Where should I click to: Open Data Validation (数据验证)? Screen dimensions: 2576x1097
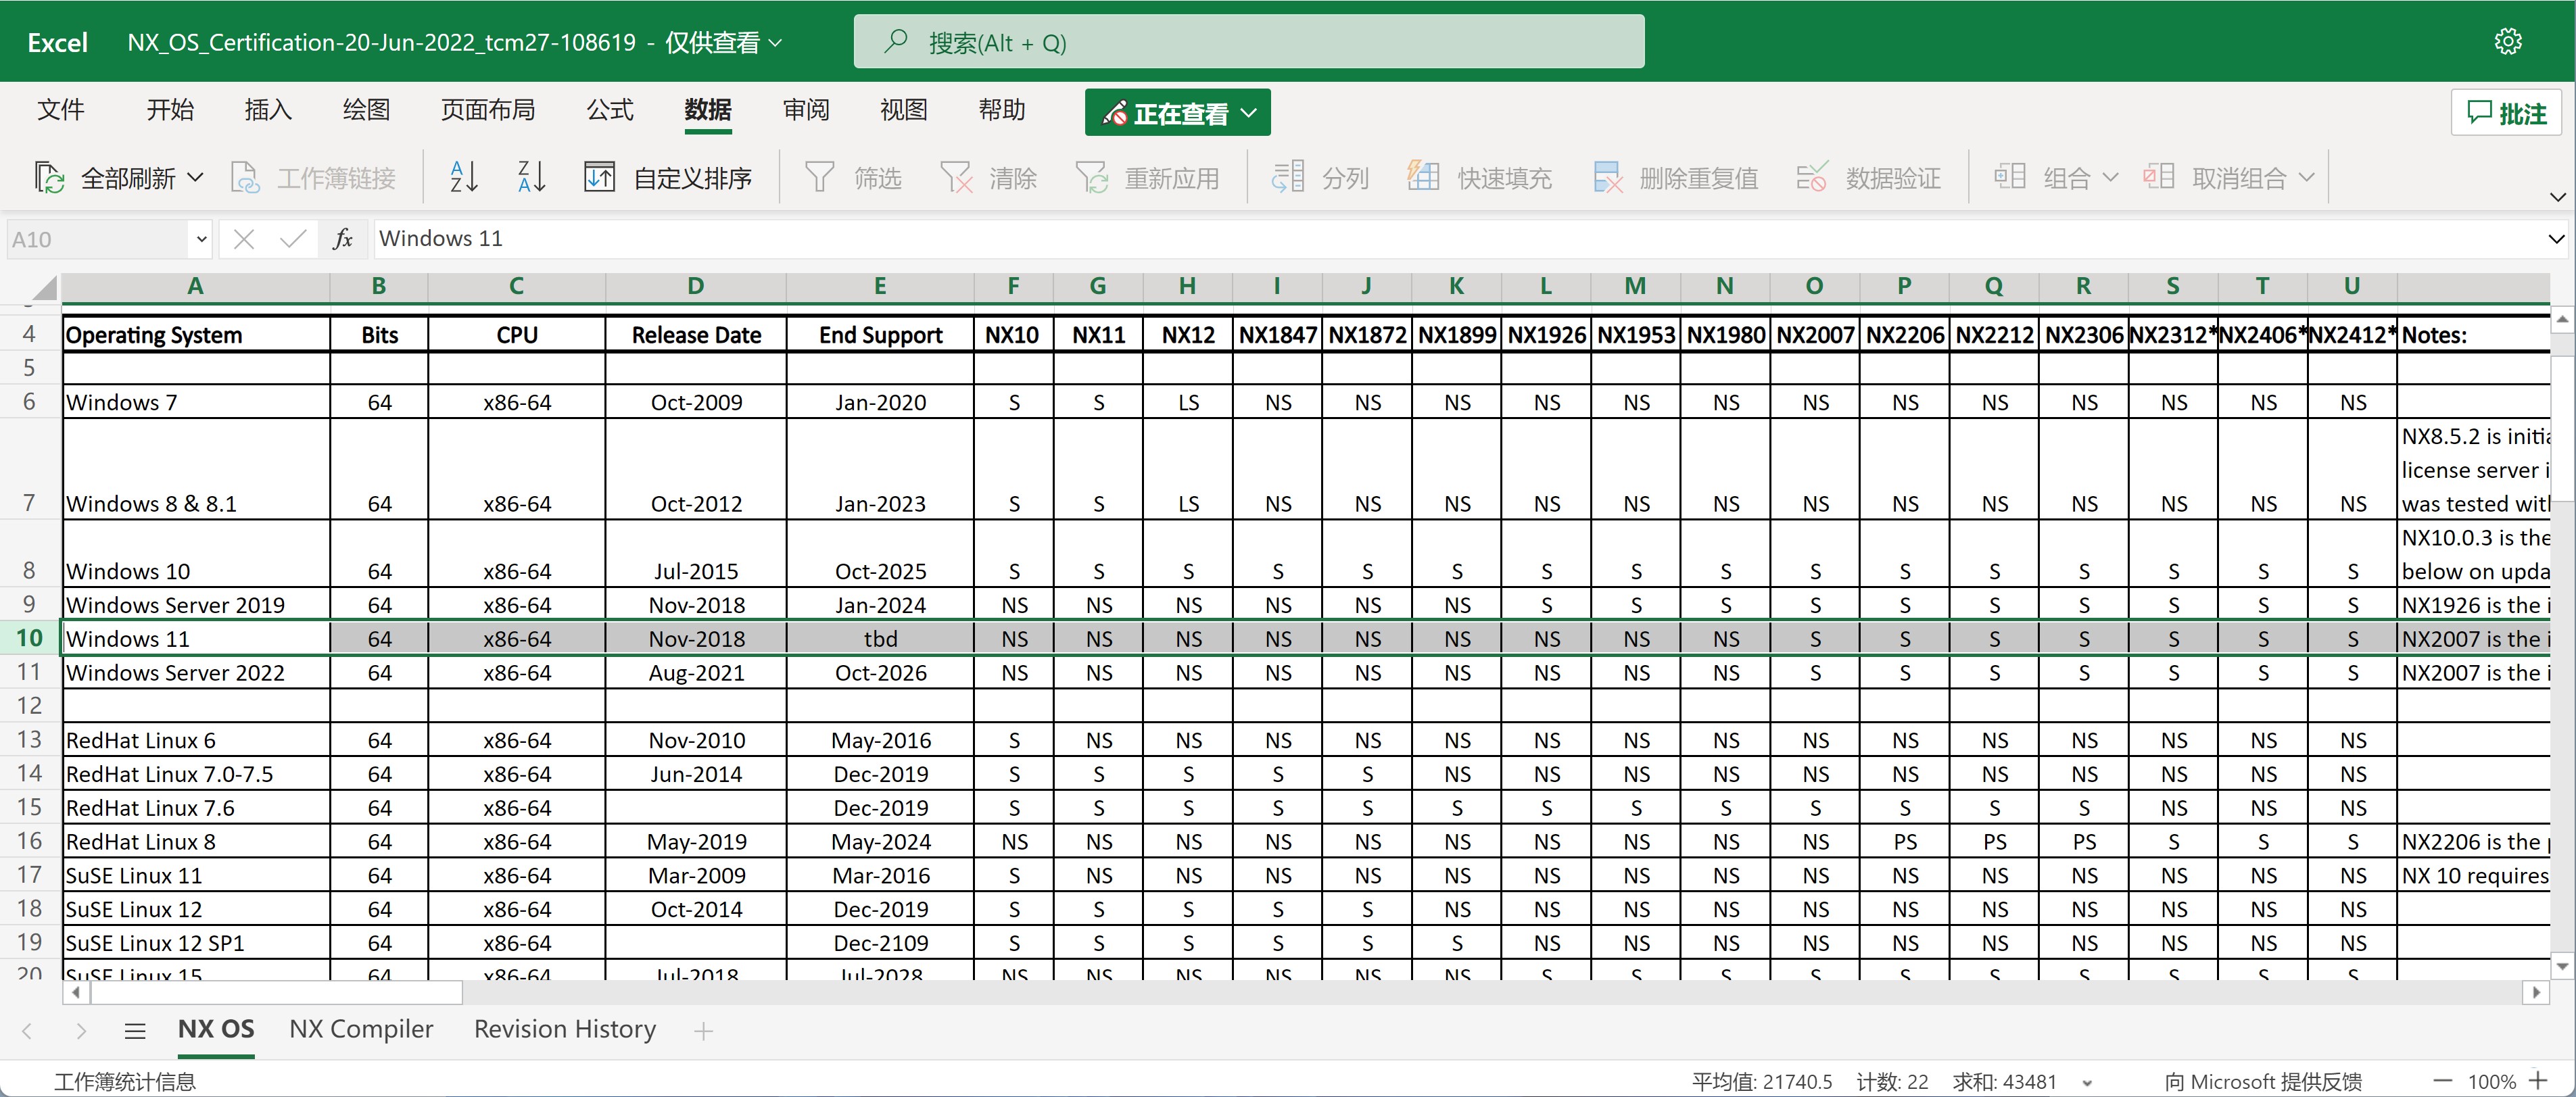(x=1868, y=178)
